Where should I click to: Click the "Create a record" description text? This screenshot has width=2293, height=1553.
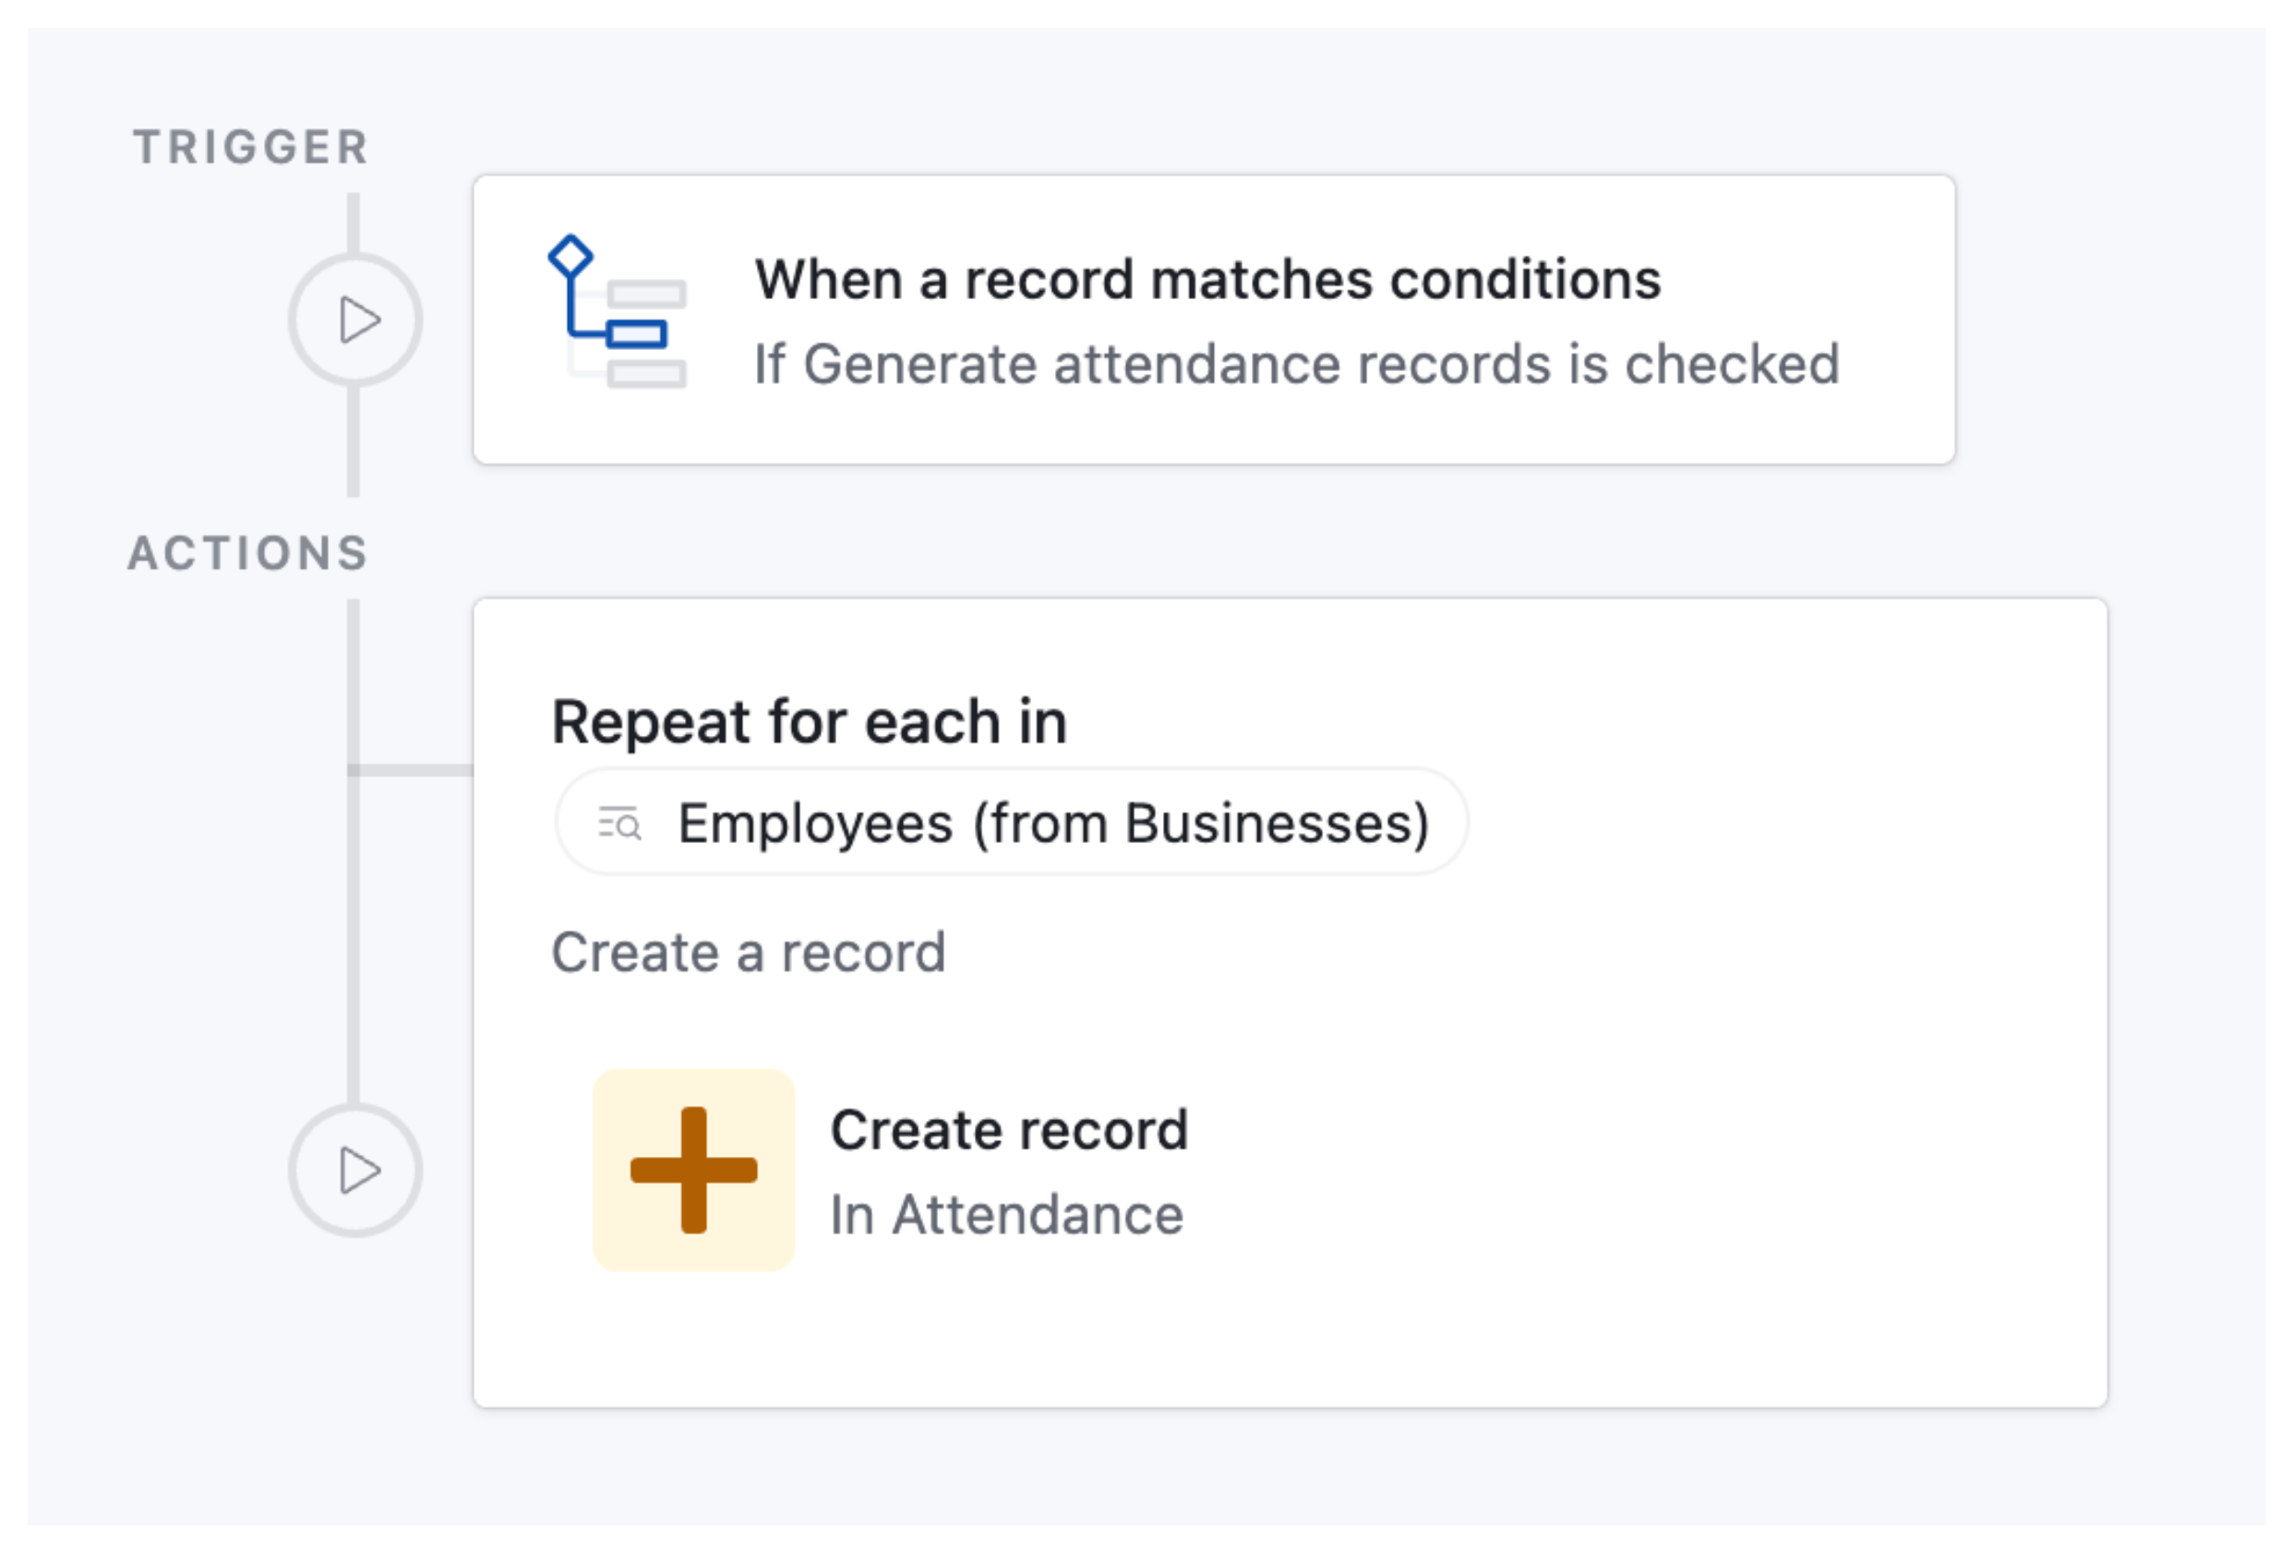pyautogui.click(x=748, y=952)
